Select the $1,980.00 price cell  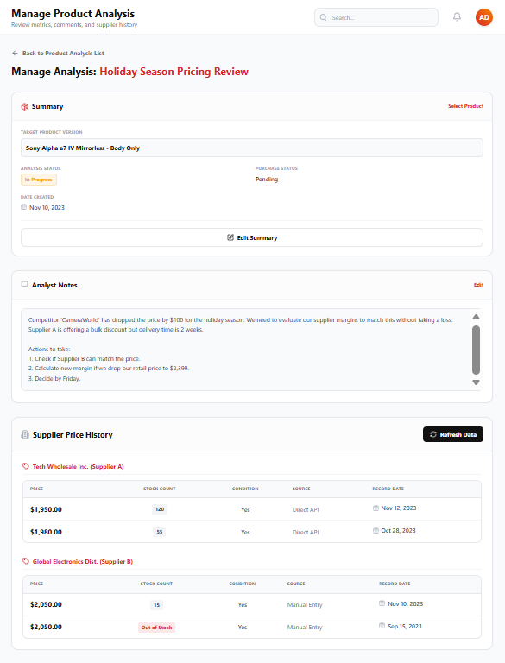click(x=46, y=532)
